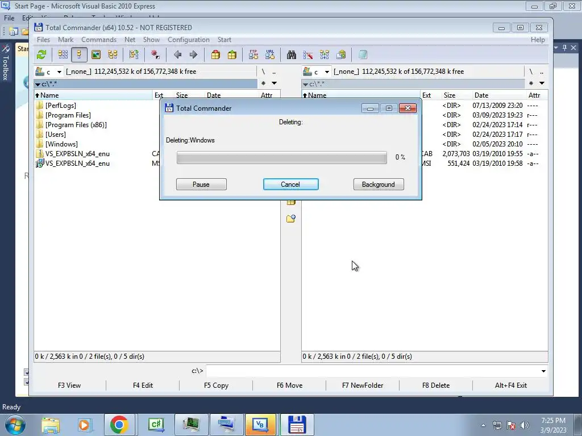Select the [Program Files (x86)] folder
The image size is (582, 436).
[76, 125]
